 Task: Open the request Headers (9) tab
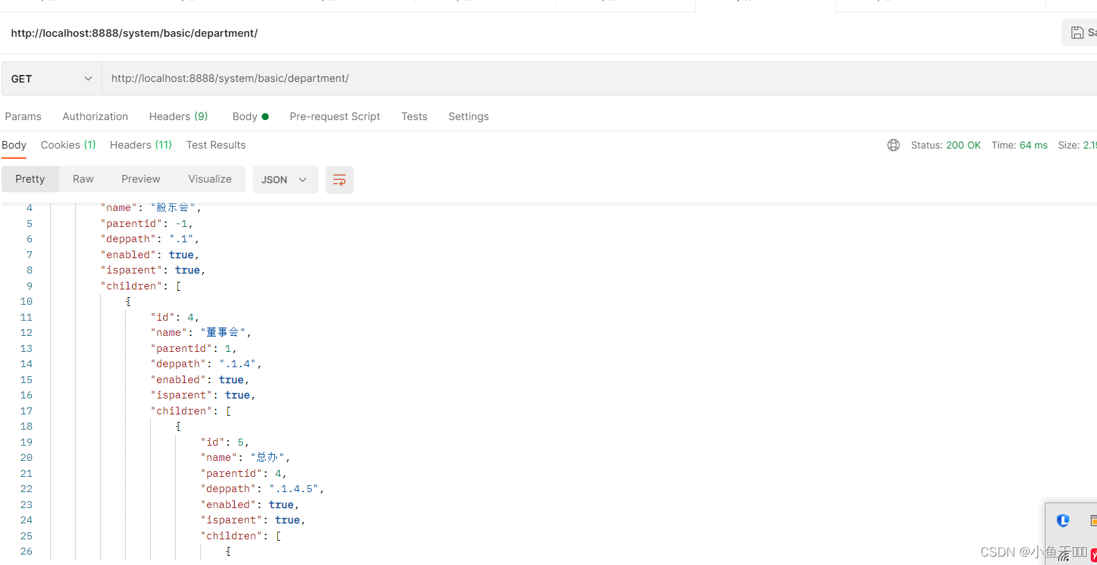178,117
